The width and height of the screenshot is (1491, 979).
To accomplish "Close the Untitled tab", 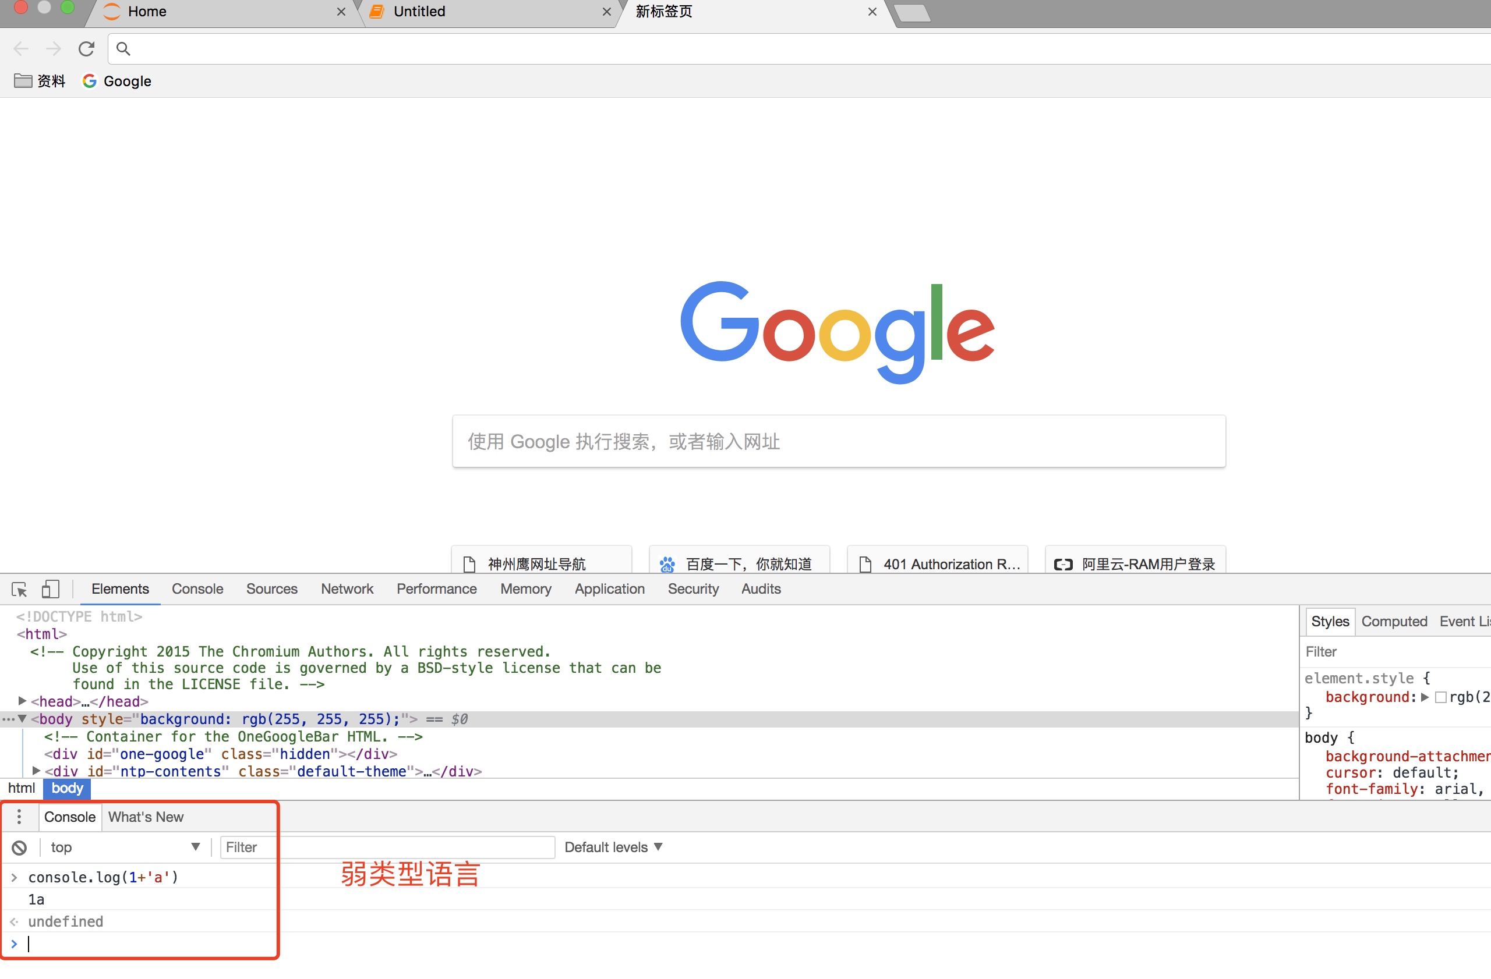I will point(606,12).
